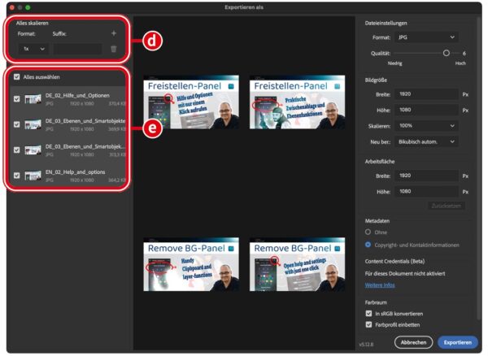Viewport: 488px width, 356px height.
Task: Click the Arbeitsfläche Breite field
Action: coord(426,176)
